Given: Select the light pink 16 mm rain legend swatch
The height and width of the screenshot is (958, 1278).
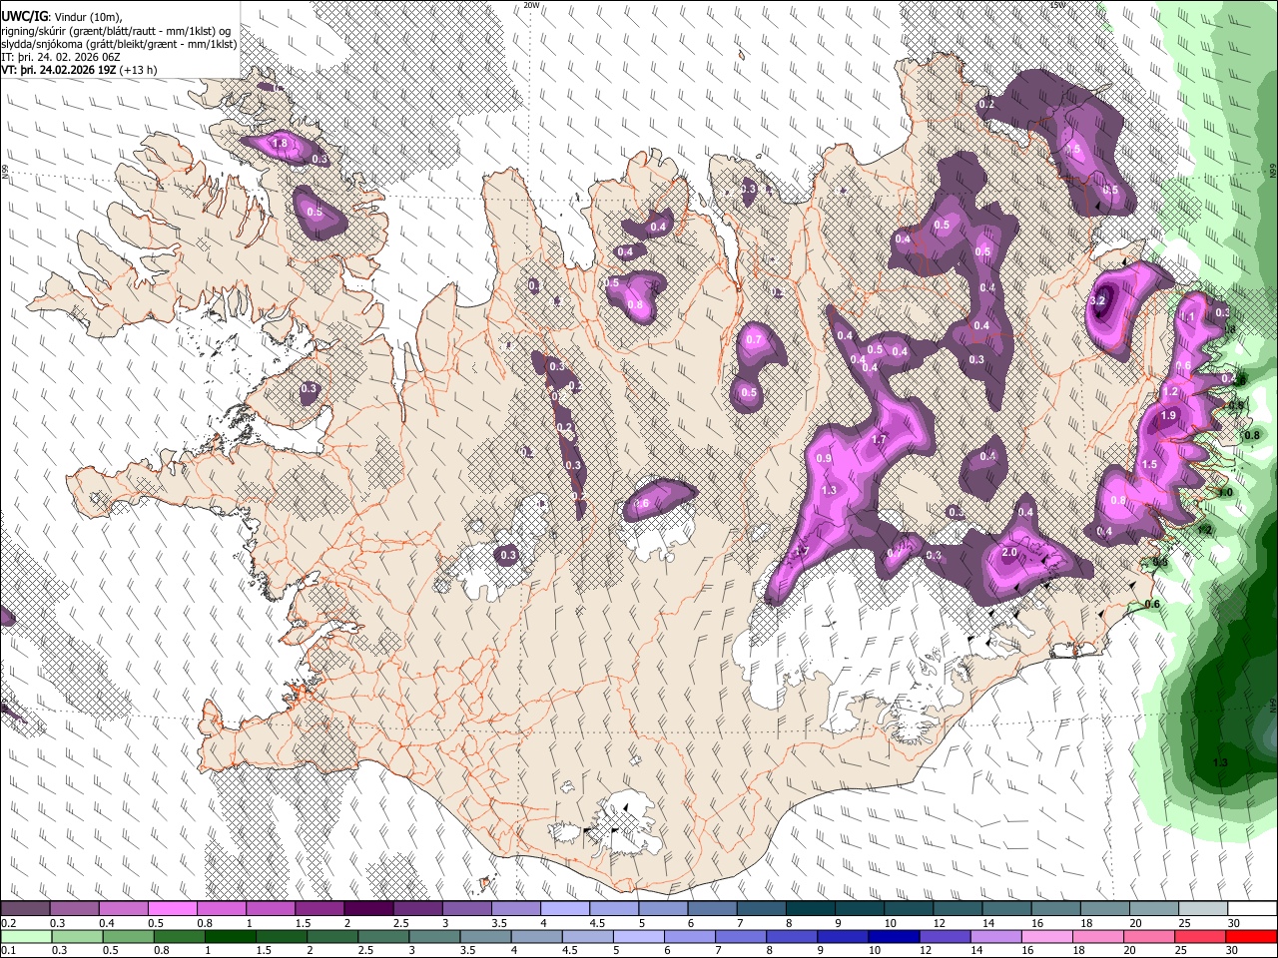Looking at the screenshot, I should point(1045,937).
